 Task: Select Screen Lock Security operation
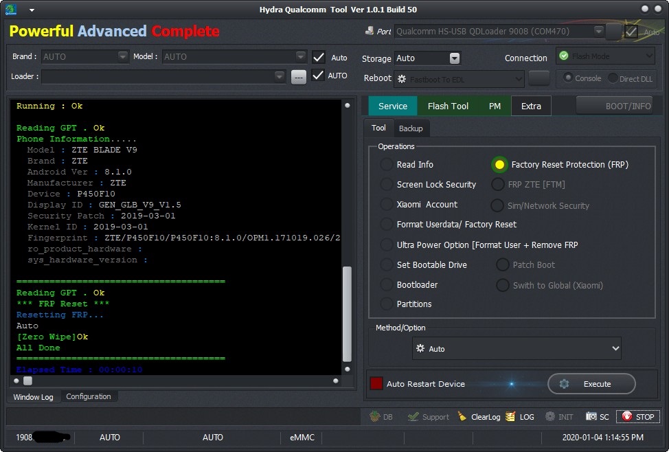(x=387, y=184)
